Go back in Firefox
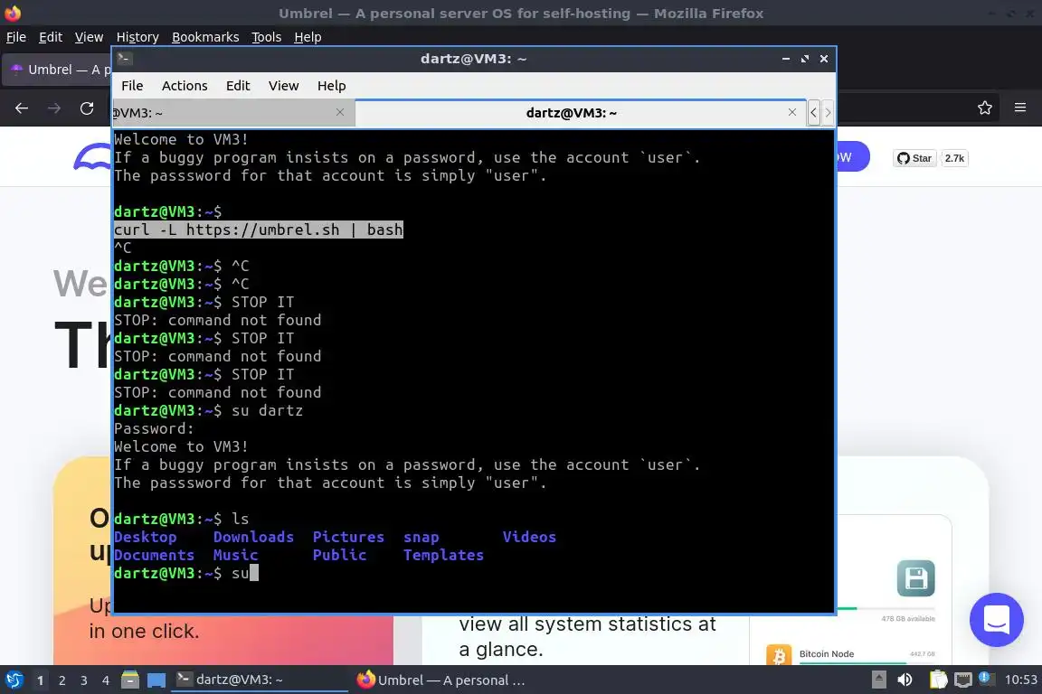The image size is (1042, 694). point(22,108)
